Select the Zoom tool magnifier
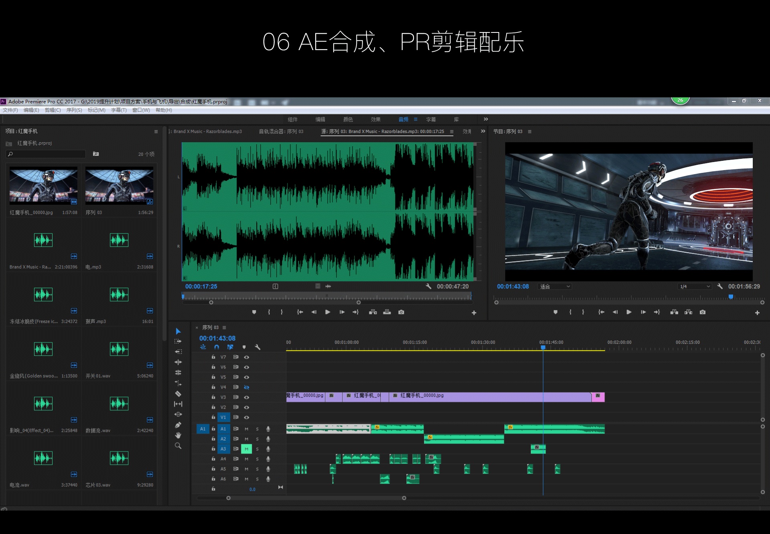This screenshot has height=534, width=770. point(178,446)
